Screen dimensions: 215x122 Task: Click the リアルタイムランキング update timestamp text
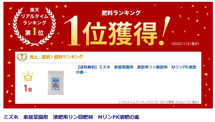(x=158, y=102)
